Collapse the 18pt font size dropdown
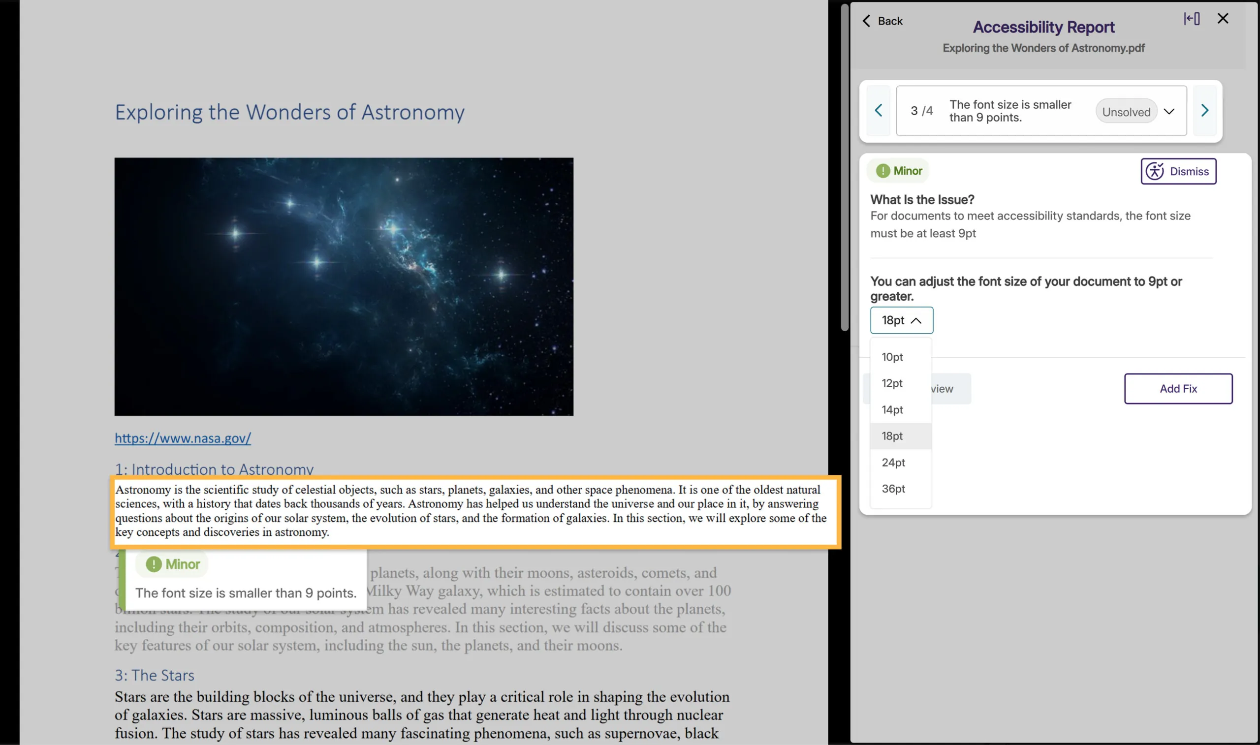 point(901,320)
